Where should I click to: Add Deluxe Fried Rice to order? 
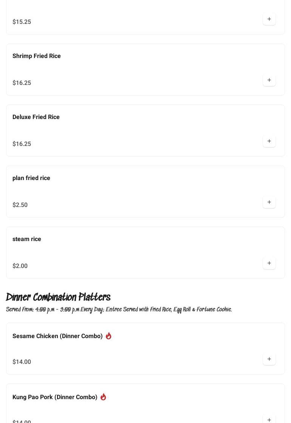pyautogui.click(x=269, y=141)
